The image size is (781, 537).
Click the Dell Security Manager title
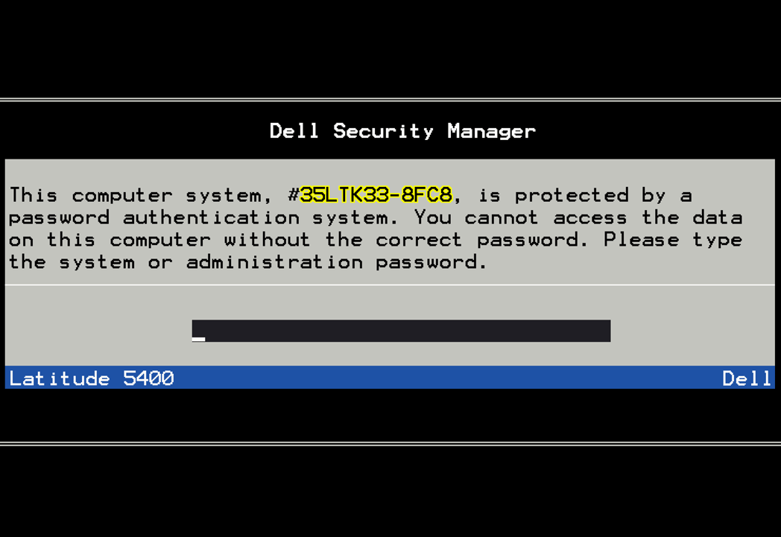(402, 131)
